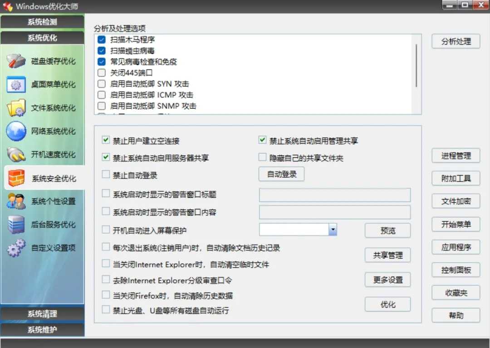Click the boot speed optimization plug icon (开机速度优化)
The image size is (490, 348).
coord(16,154)
